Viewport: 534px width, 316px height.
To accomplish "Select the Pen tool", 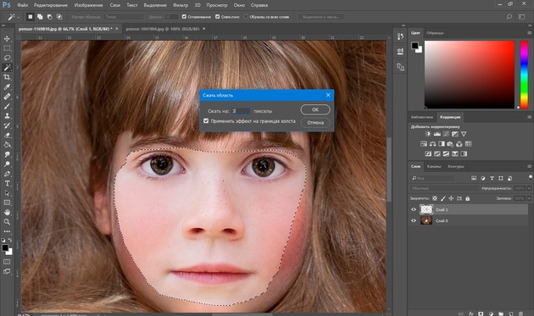I will point(7,174).
